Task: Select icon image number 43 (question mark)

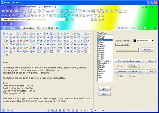Action: point(31,44)
